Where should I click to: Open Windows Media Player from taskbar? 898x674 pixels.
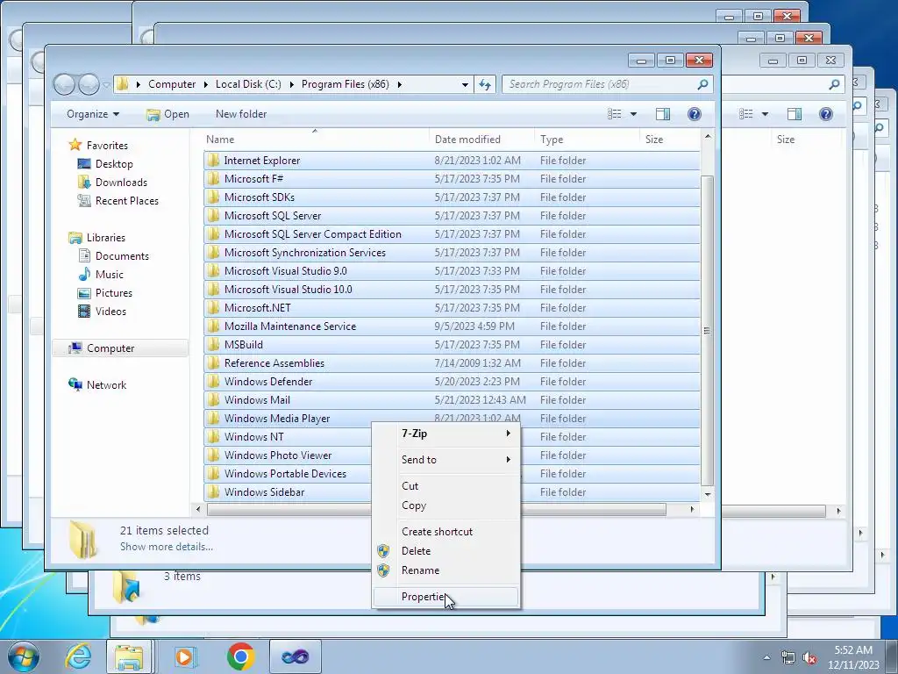tap(184, 656)
